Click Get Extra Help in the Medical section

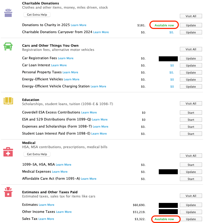point(37,154)
